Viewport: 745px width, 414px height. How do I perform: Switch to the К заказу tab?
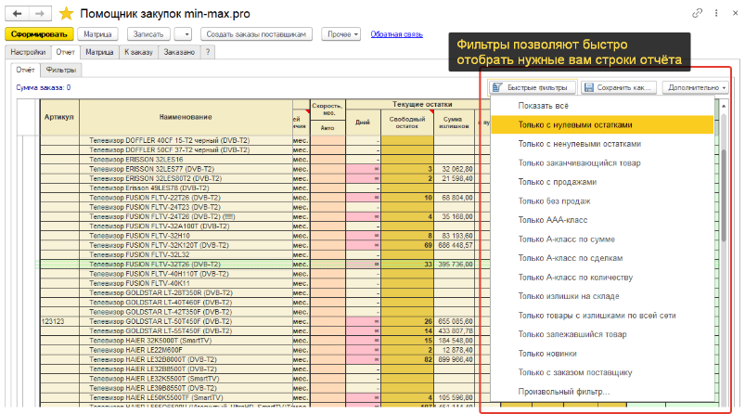pyautogui.click(x=138, y=53)
